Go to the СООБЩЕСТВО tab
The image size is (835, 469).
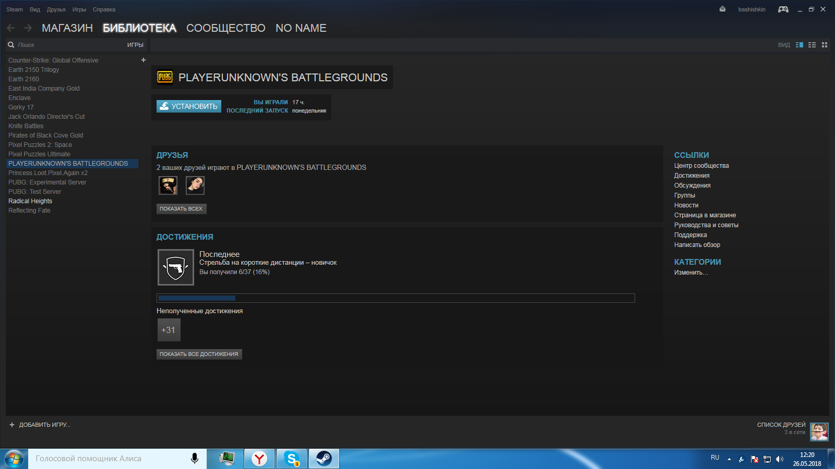click(226, 28)
